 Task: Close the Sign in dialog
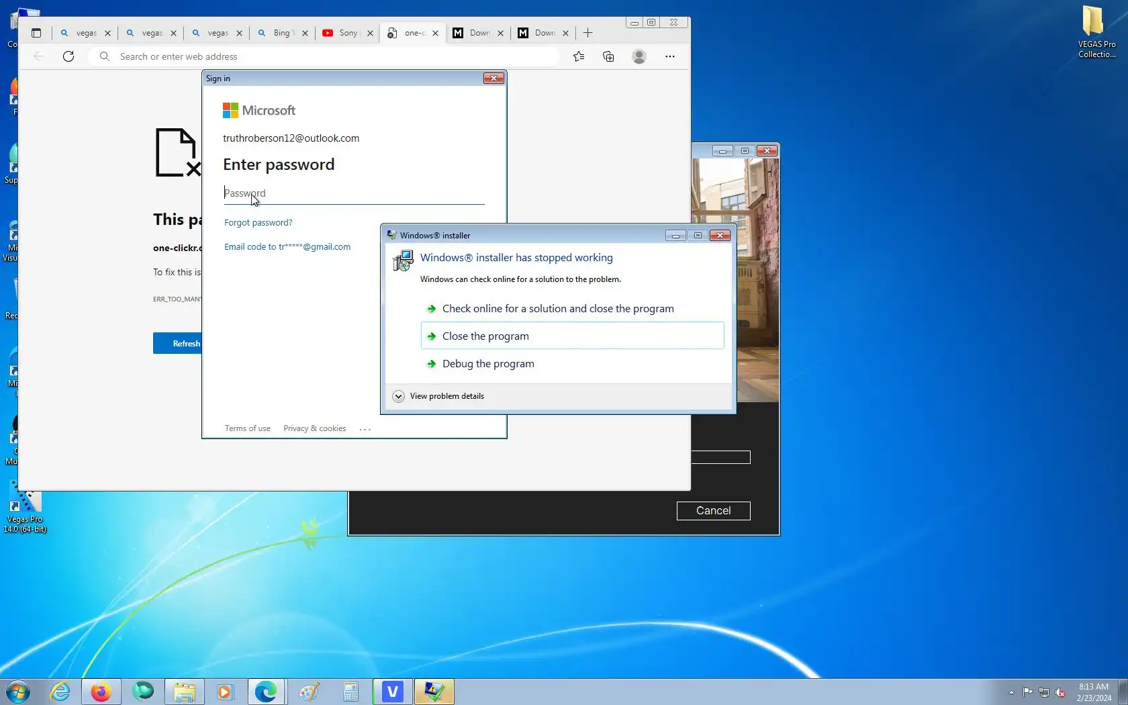pos(493,79)
